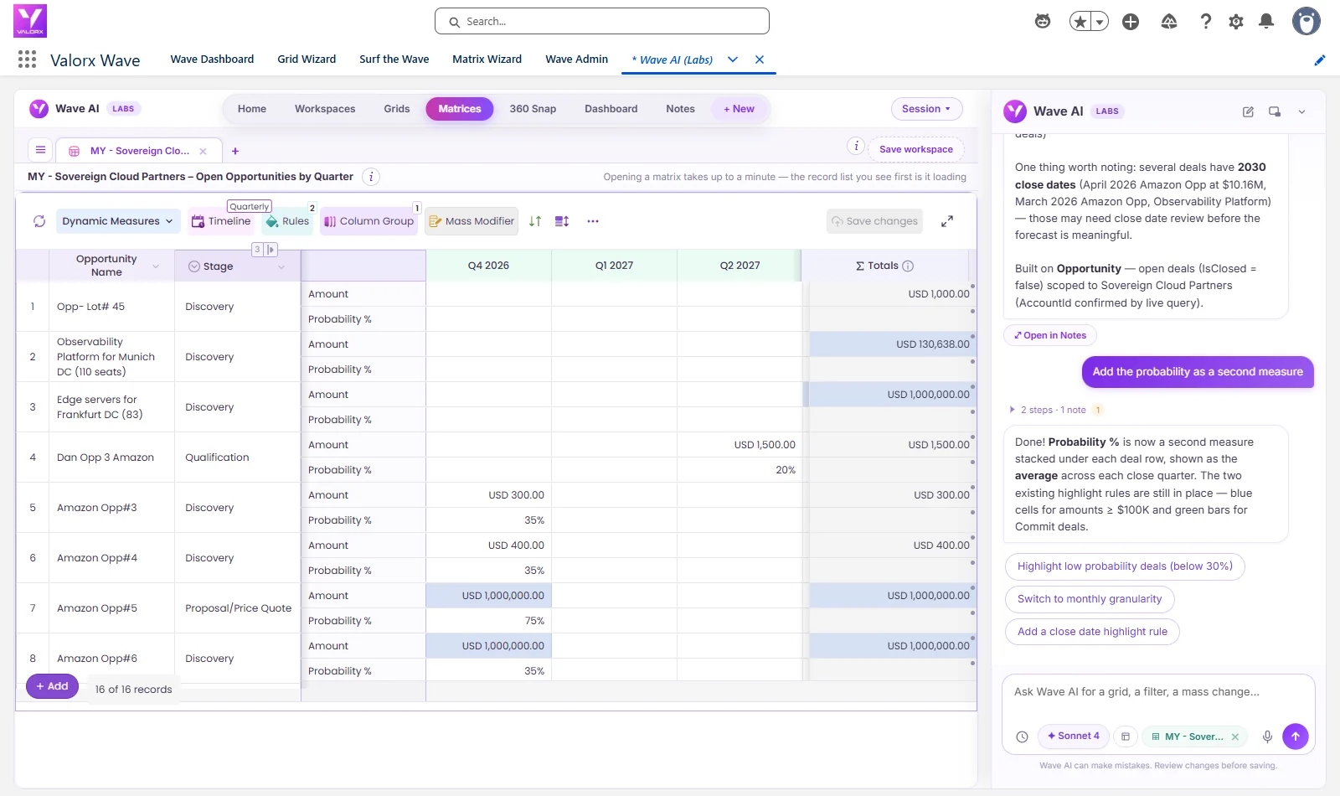Screen dimensions: 1340x796
Task: Click the global Search field
Action: pyautogui.click(x=602, y=21)
